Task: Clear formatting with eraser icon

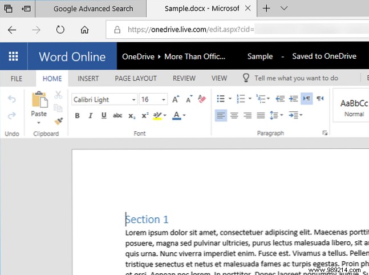Action: (x=202, y=99)
